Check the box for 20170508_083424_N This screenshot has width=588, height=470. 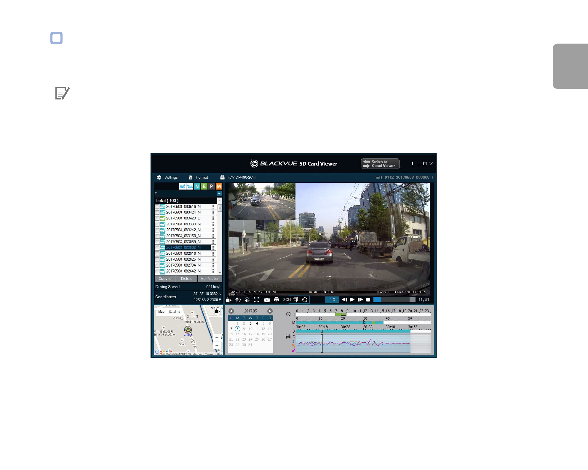tap(157, 212)
